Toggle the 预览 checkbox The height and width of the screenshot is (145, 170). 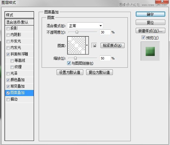(143, 37)
